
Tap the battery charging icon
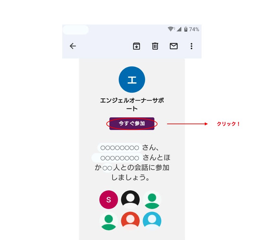pyautogui.click(x=186, y=29)
